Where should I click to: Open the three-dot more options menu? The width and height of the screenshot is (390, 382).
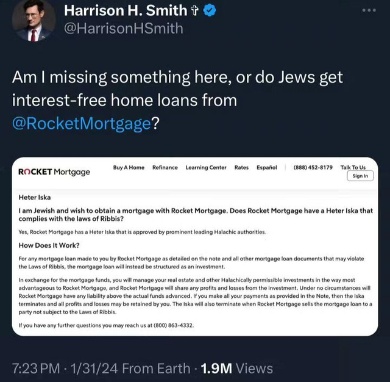pos(370,10)
